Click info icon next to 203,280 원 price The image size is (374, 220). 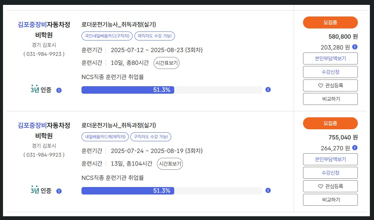pos(355,47)
